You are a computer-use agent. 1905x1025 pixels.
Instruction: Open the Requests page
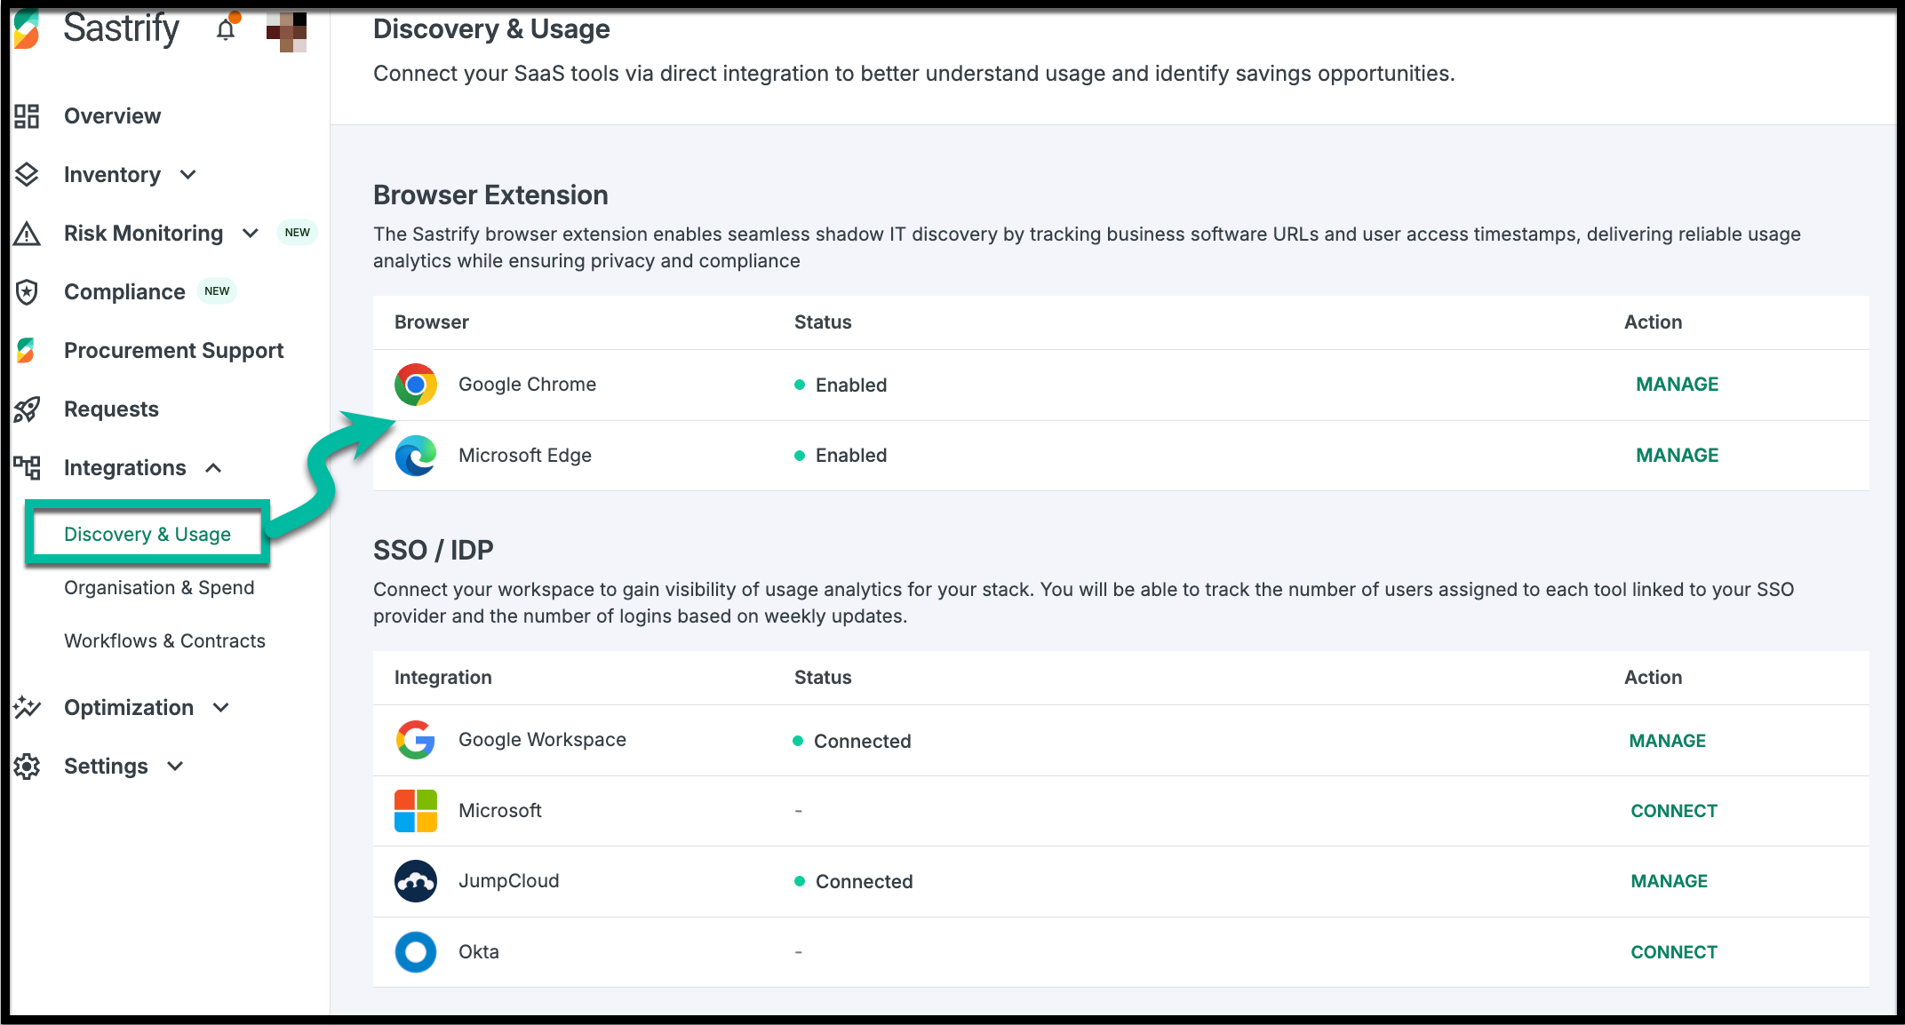point(111,409)
